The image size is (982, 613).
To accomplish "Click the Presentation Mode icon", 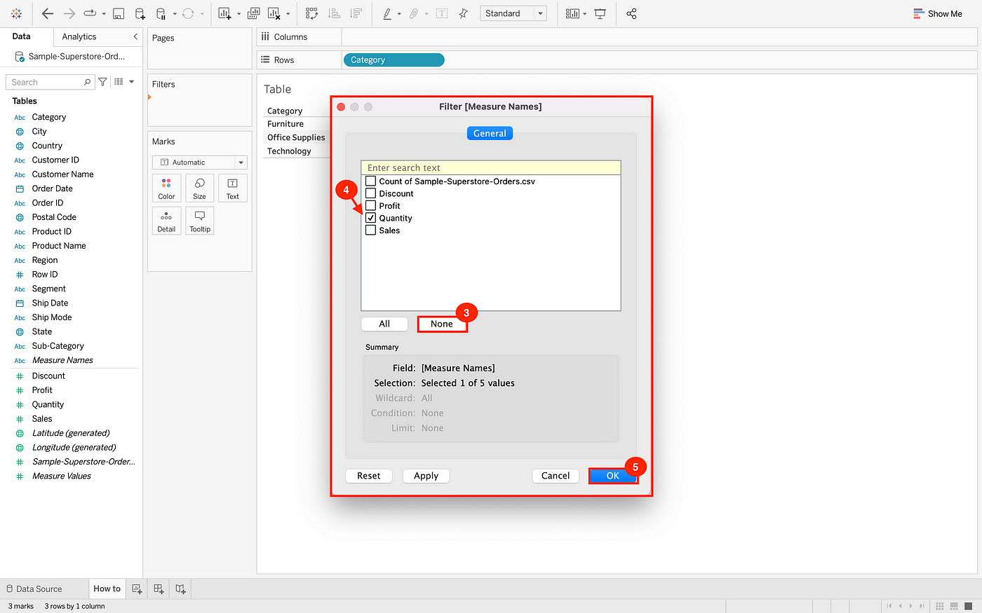I will pos(600,13).
